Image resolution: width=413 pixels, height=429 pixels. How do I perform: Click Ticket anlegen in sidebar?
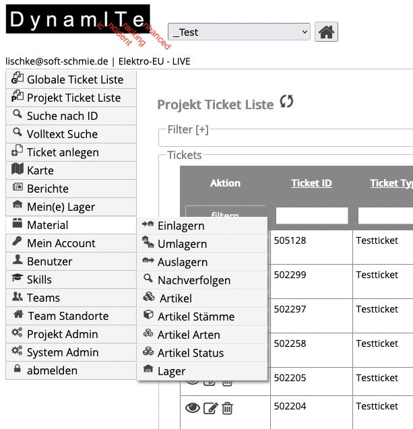[x=63, y=152]
